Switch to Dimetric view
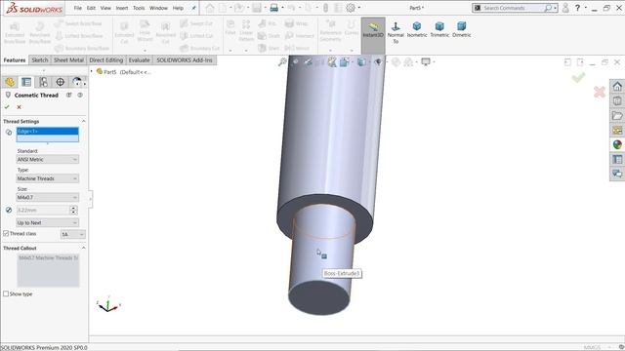 click(x=462, y=30)
